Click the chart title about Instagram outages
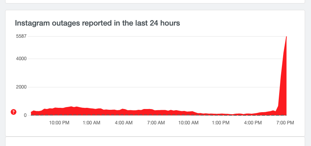 tap(97, 23)
